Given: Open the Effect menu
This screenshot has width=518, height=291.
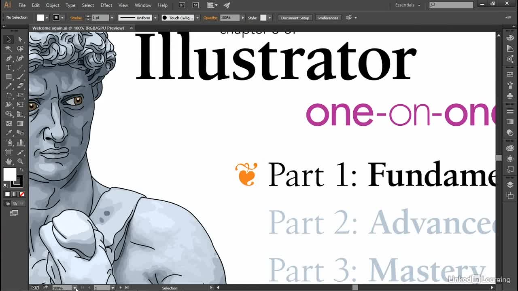Looking at the screenshot, I should [x=106, y=5].
